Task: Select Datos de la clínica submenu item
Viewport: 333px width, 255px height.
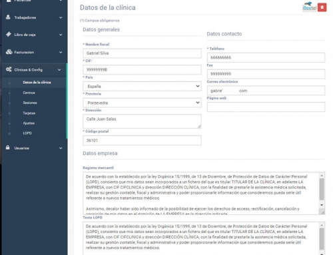Action: click(37, 83)
